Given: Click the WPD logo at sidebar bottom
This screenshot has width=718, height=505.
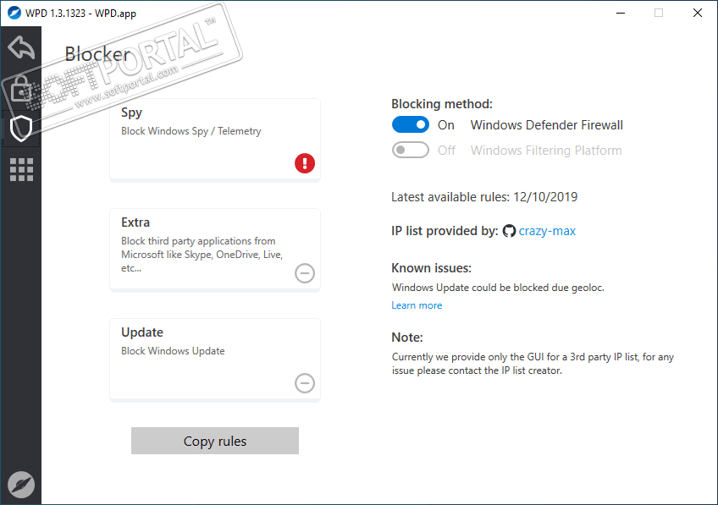Looking at the screenshot, I should pos(21,485).
